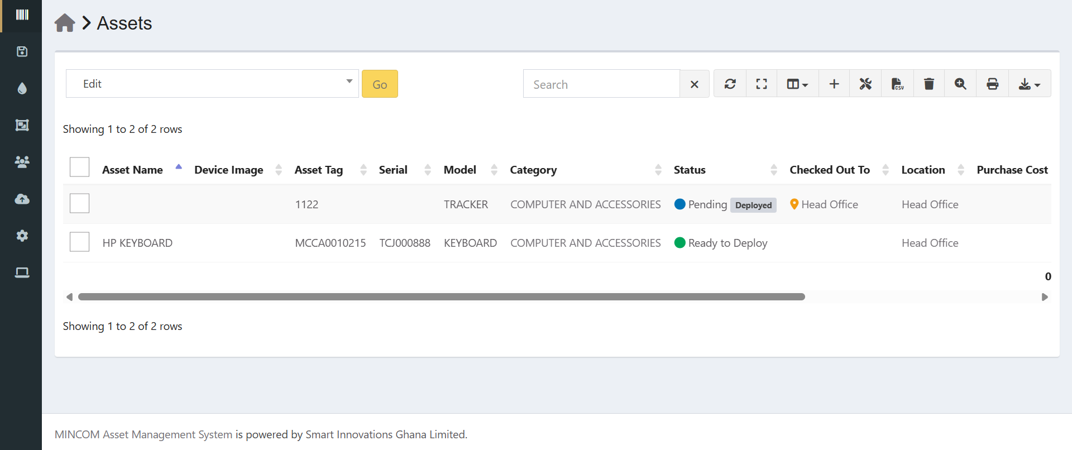The image size is (1072, 450).
Task: Click the CSV file import icon
Action: [x=897, y=84]
